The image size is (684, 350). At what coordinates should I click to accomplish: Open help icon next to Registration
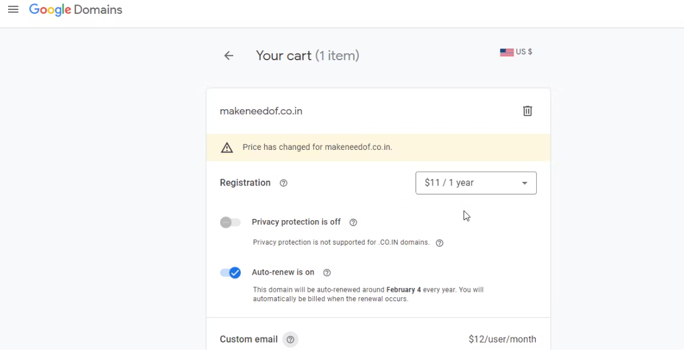coord(284,183)
